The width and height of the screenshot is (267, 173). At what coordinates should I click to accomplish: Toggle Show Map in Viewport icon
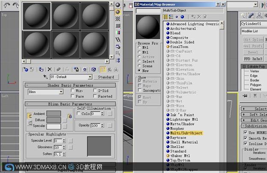[93, 69]
